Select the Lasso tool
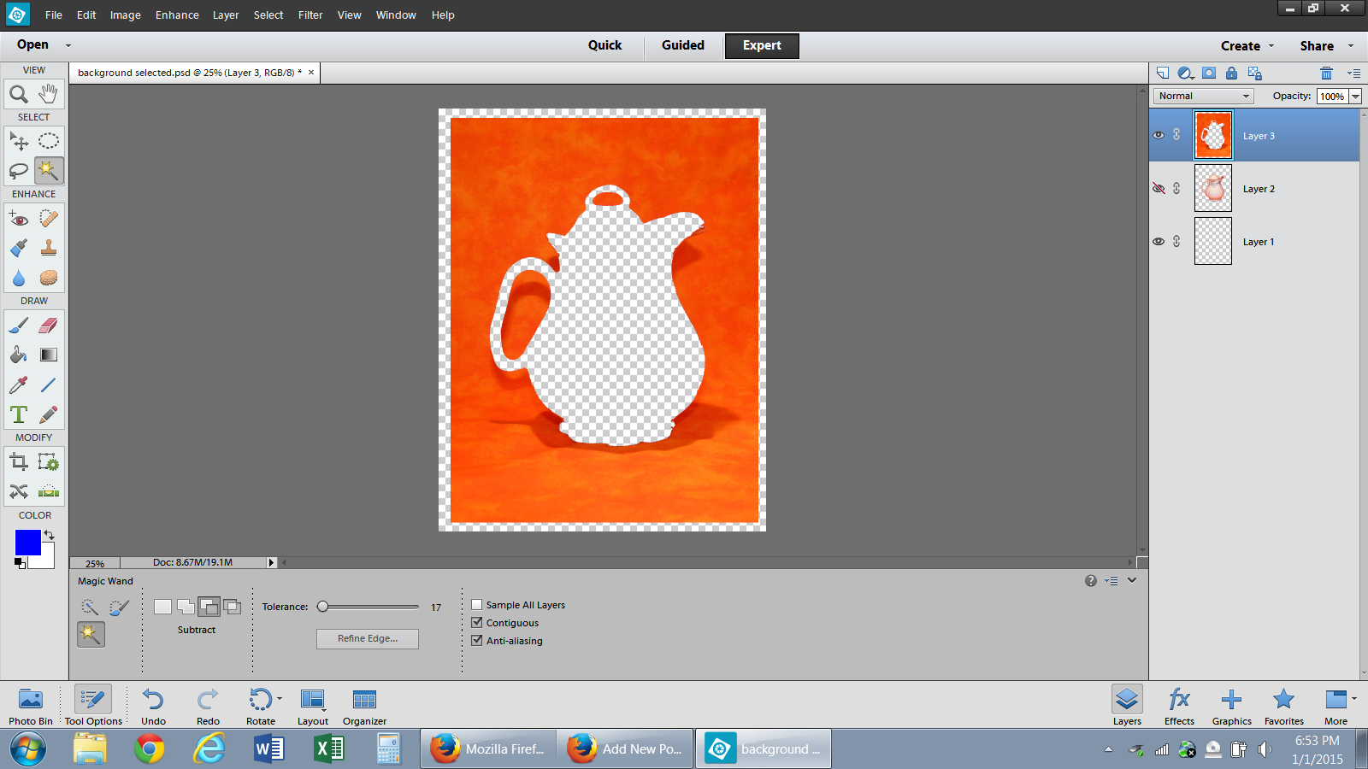The image size is (1368, 769). tap(18, 171)
